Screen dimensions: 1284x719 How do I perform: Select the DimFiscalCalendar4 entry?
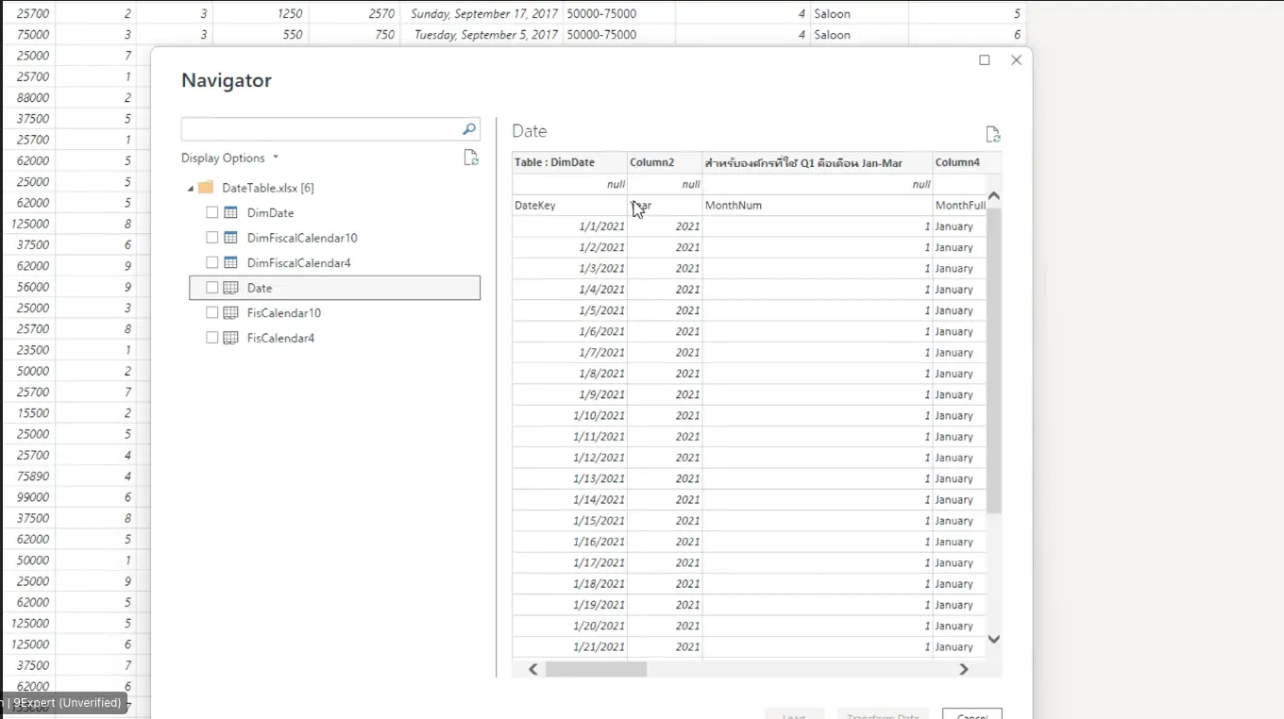[298, 263]
